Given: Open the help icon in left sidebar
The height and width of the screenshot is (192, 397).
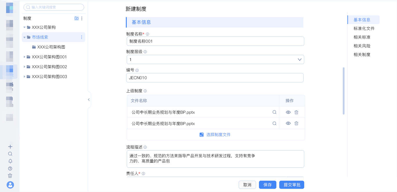Looking at the screenshot, I should click(10, 169).
